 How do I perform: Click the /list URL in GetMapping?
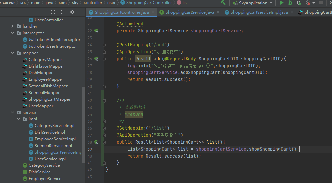[158, 128]
